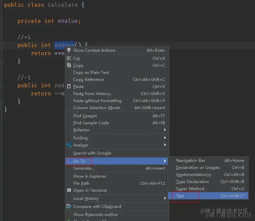Click the Calculate class name in code

coord(62,5)
